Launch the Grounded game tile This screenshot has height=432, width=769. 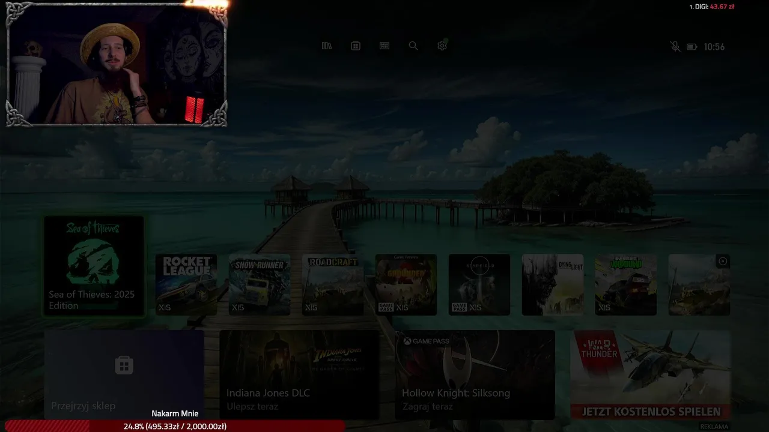click(406, 284)
